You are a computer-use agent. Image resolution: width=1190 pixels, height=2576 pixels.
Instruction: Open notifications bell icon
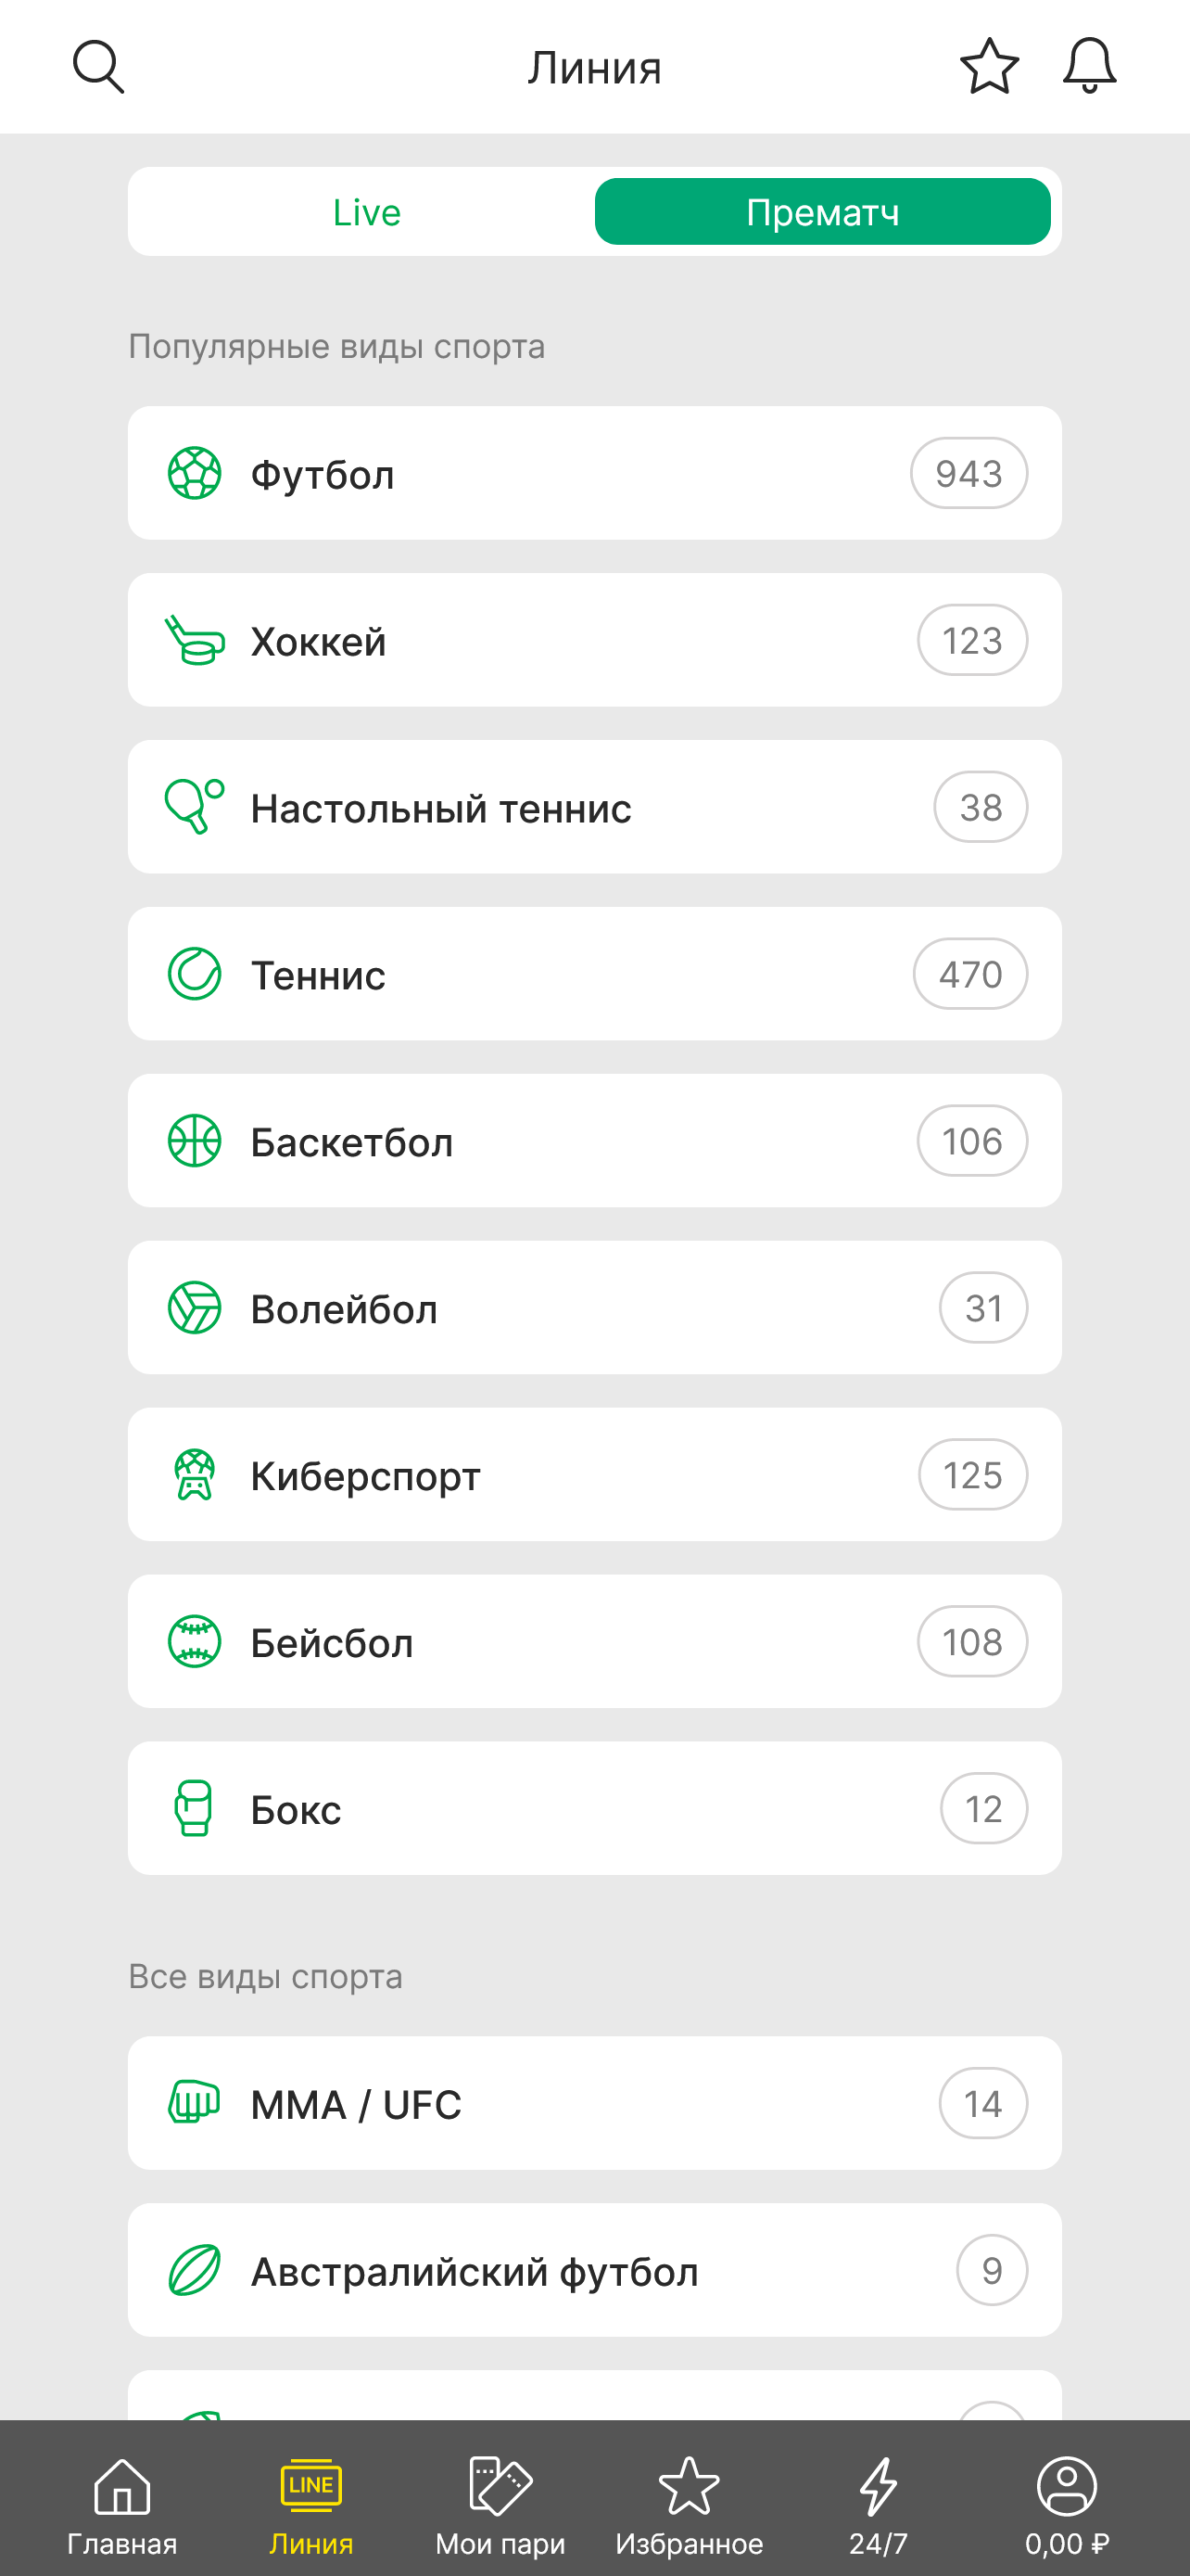1089,67
